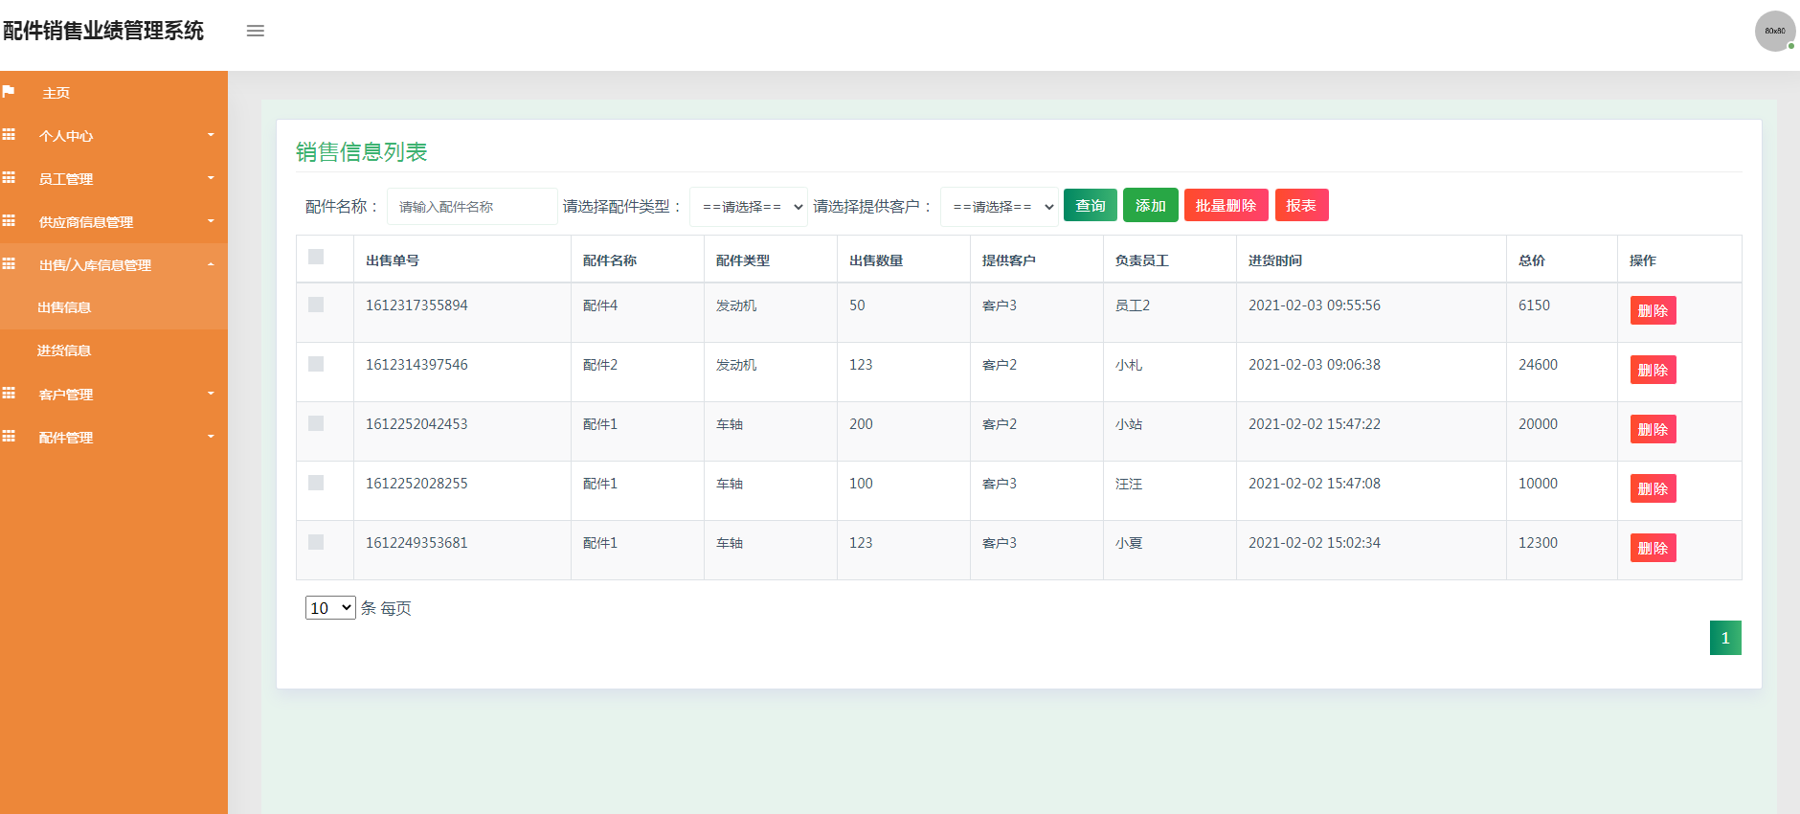This screenshot has width=1800, height=814.
Task: Click the grid icon beside 客户管理
Action: tap(9, 394)
